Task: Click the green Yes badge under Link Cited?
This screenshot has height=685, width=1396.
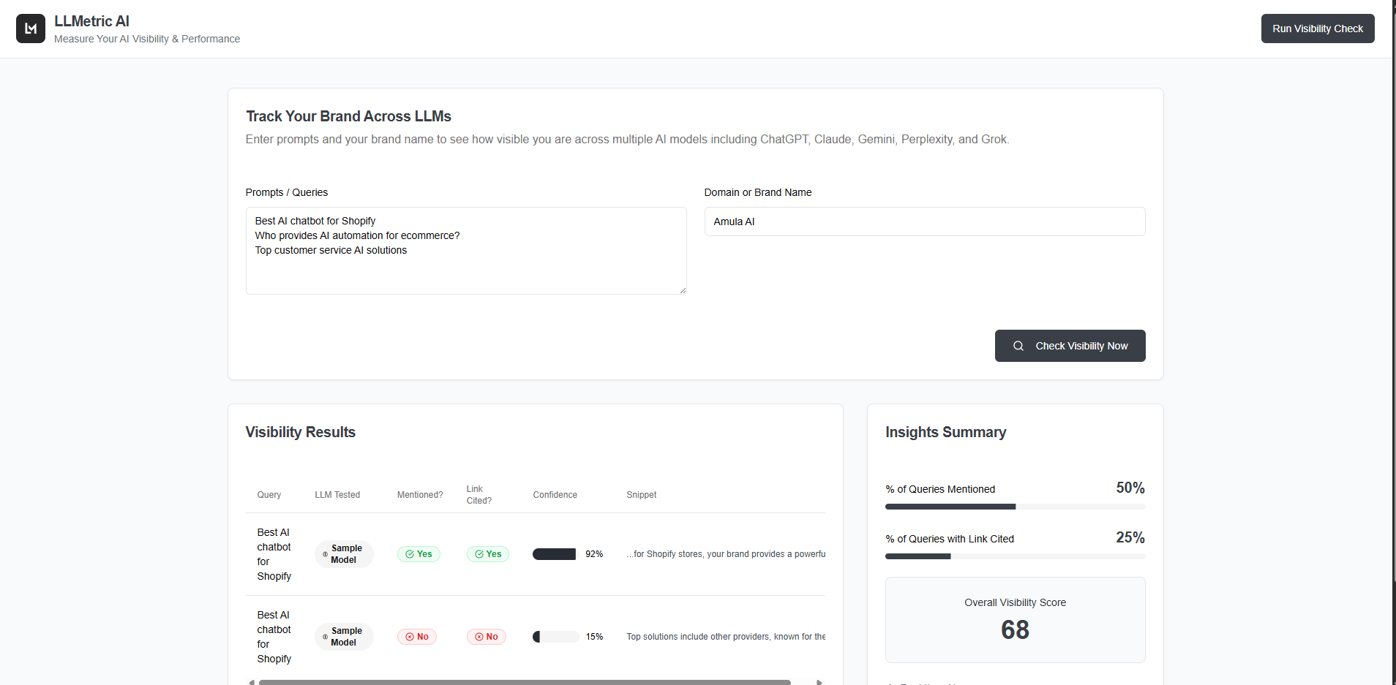Action: point(488,554)
